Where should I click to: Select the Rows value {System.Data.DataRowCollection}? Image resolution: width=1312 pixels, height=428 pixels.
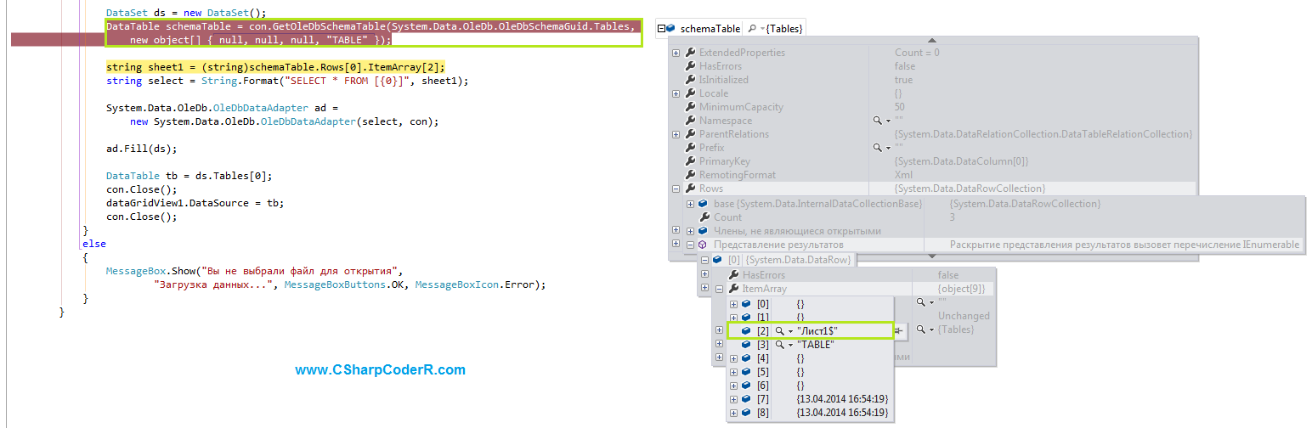[970, 189]
